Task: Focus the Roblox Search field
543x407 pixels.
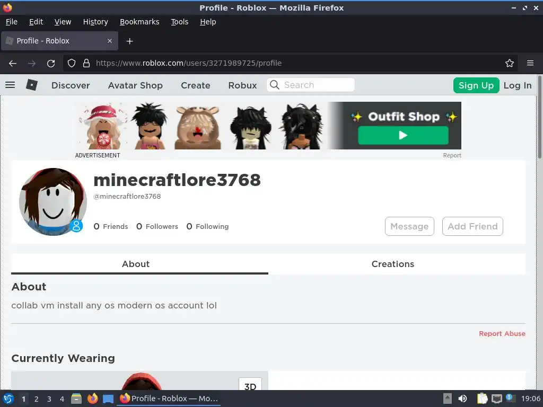Action: [311, 85]
